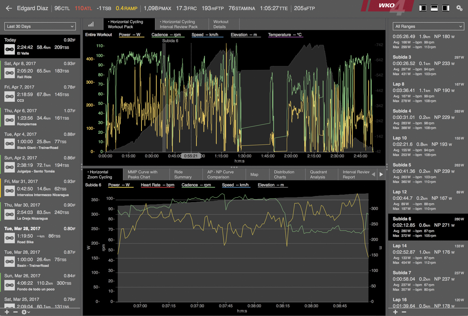Select the Subida 3 range

coord(428,66)
